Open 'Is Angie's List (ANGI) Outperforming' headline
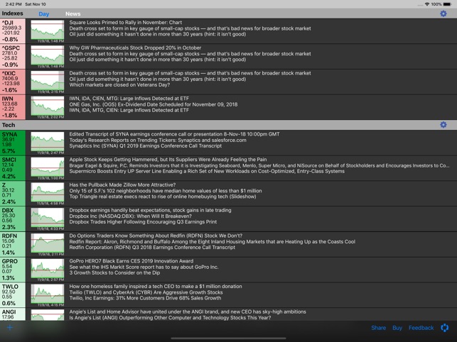Screen dimensions: 457x342 [170, 318]
